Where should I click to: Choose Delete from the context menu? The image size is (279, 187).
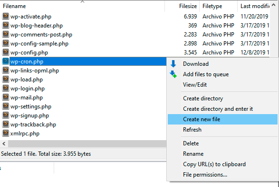pos(222,143)
